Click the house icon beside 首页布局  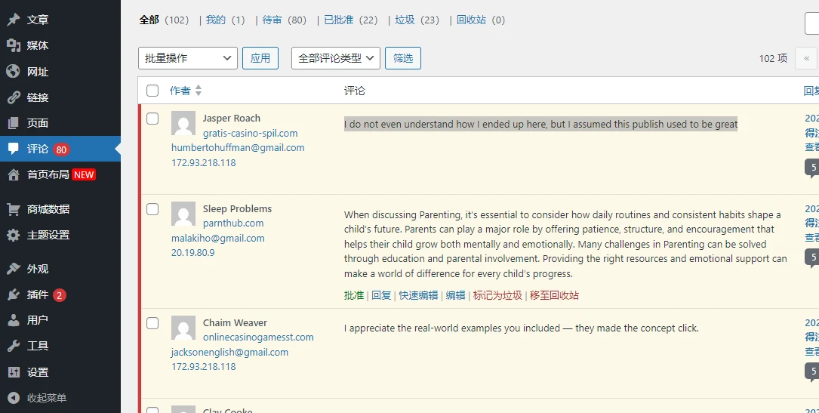tap(14, 175)
